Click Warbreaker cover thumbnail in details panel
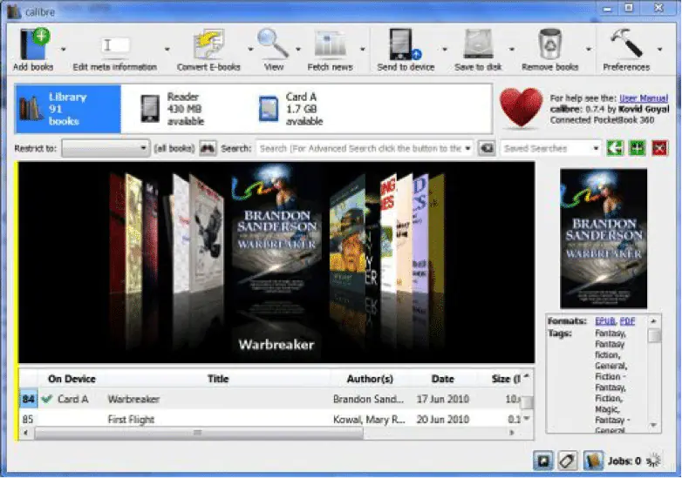 [x=604, y=239]
